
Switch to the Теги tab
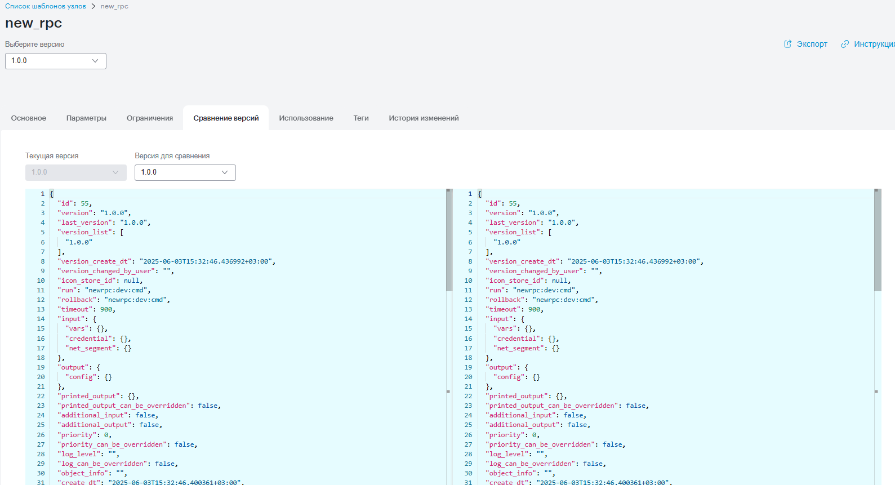[x=361, y=118]
